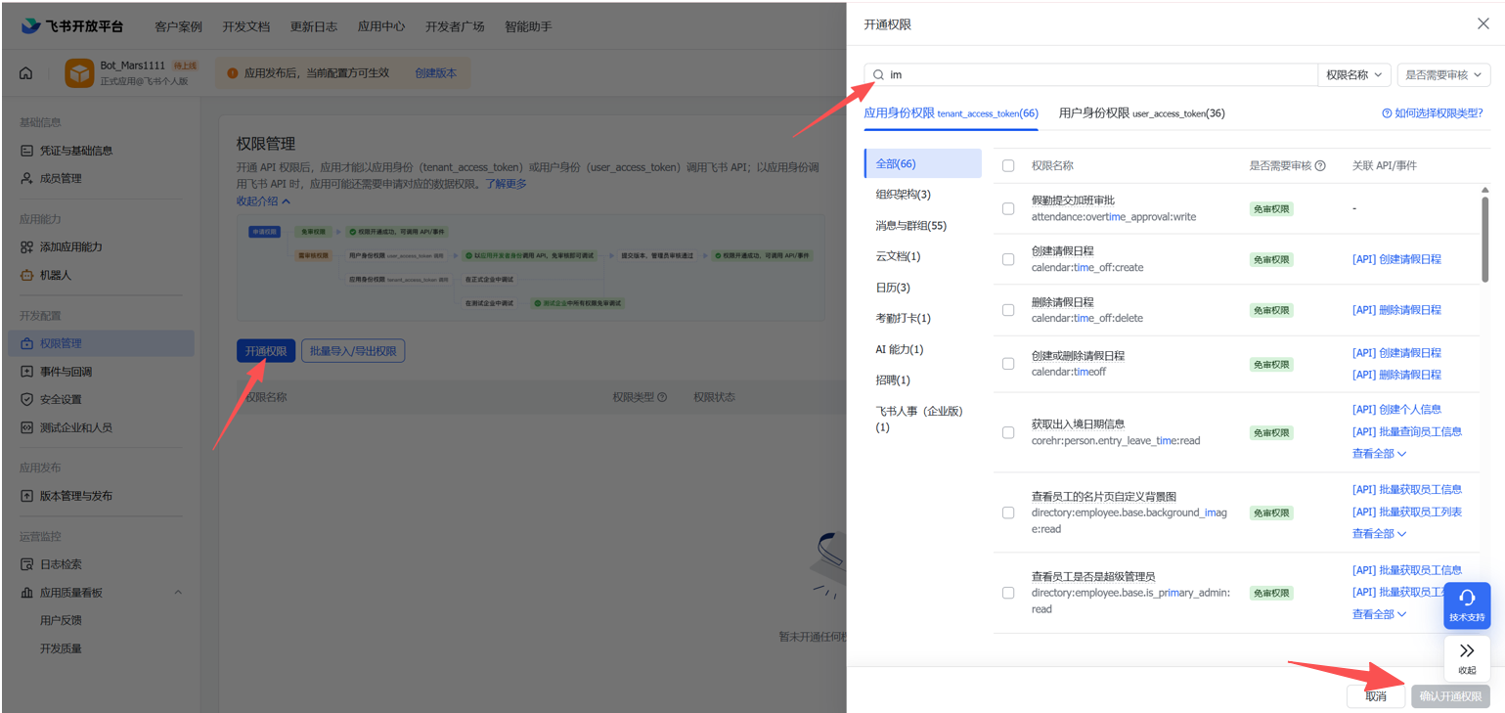Close the 开通权限 dialog with the X
Viewport: 1505px width, 713px height.
point(1483,23)
